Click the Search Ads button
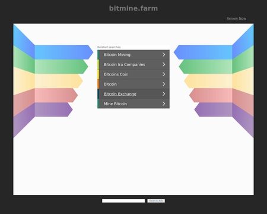The height and width of the screenshot is (214, 267). point(156,201)
